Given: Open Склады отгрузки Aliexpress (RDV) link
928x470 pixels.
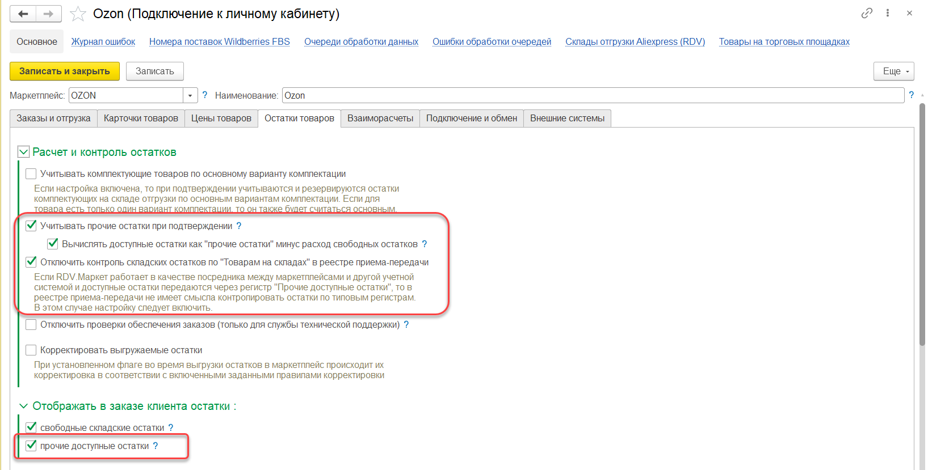Looking at the screenshot, I should (x=635, y=41).
